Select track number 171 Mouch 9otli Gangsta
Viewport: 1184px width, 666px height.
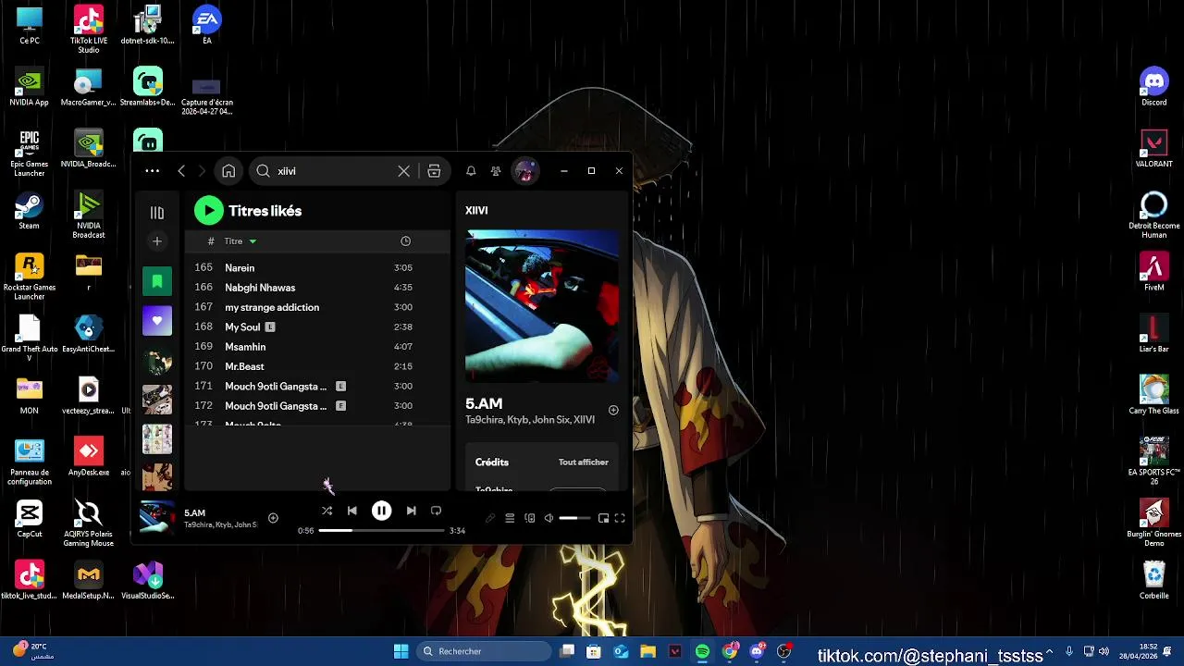point(317,386)
